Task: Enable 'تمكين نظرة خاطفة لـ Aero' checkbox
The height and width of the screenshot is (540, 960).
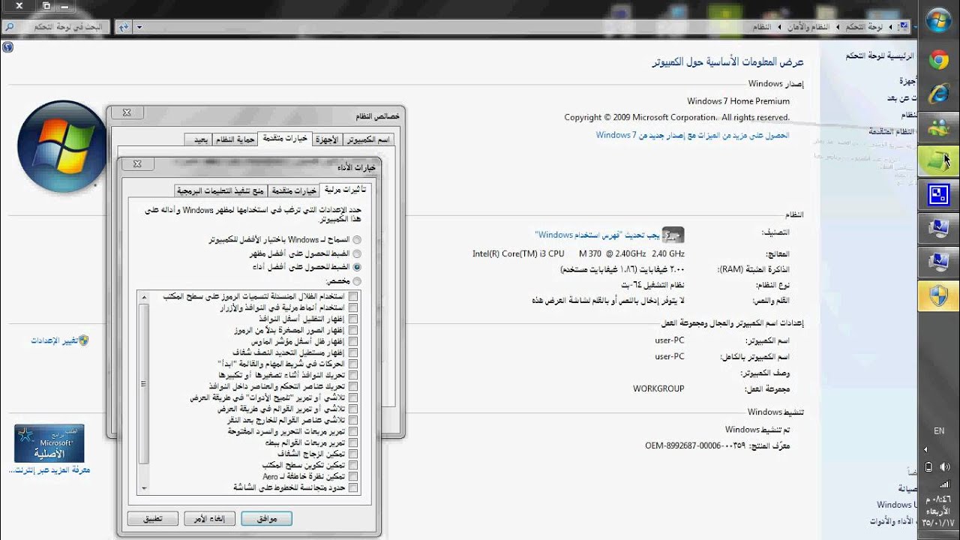Action: click(352, 476)
